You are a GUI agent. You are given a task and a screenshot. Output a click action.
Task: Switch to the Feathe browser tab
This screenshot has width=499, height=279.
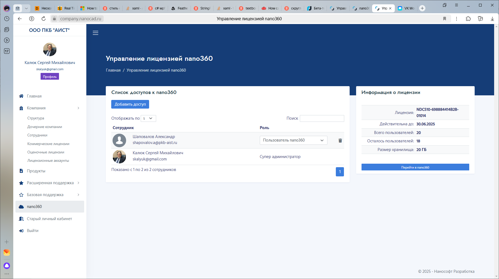pos(180,8)
